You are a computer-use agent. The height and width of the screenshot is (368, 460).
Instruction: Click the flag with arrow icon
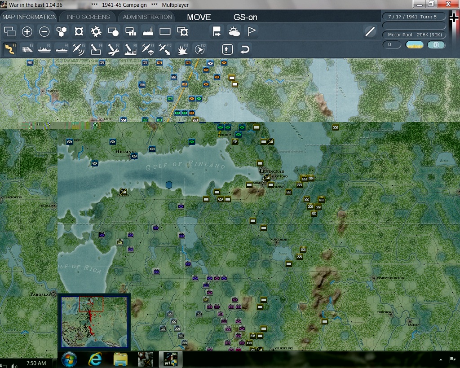click(x=217, y=31)
